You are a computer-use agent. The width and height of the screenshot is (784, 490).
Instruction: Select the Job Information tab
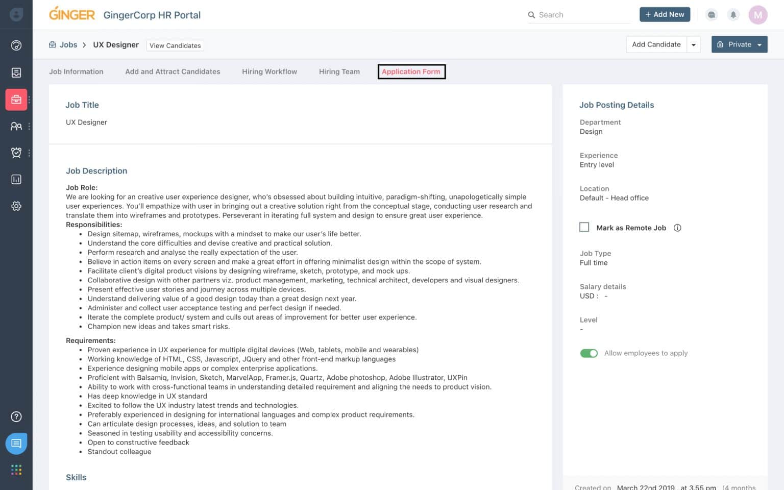76,72
